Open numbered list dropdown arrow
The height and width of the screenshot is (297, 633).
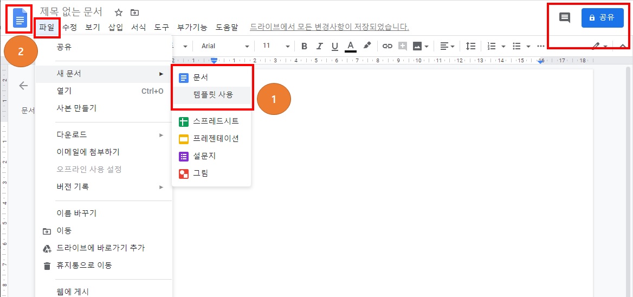[503, 47]
